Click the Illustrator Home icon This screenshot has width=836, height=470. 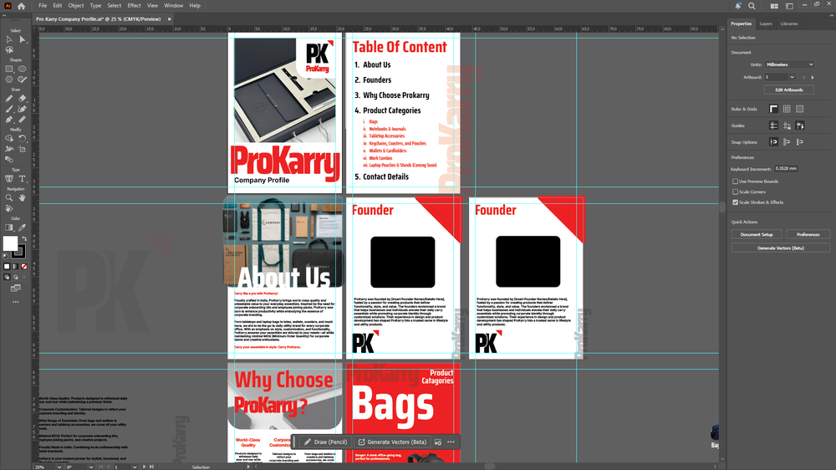coord(22,6)
